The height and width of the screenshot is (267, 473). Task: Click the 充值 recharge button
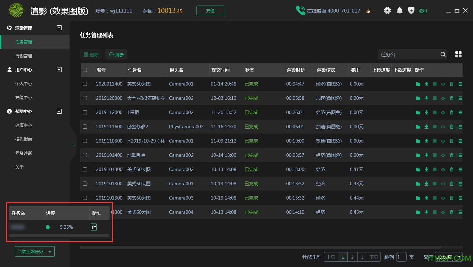tap(210, 10)
